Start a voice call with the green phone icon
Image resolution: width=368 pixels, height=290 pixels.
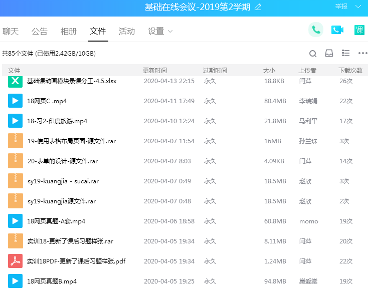point(316,30)
